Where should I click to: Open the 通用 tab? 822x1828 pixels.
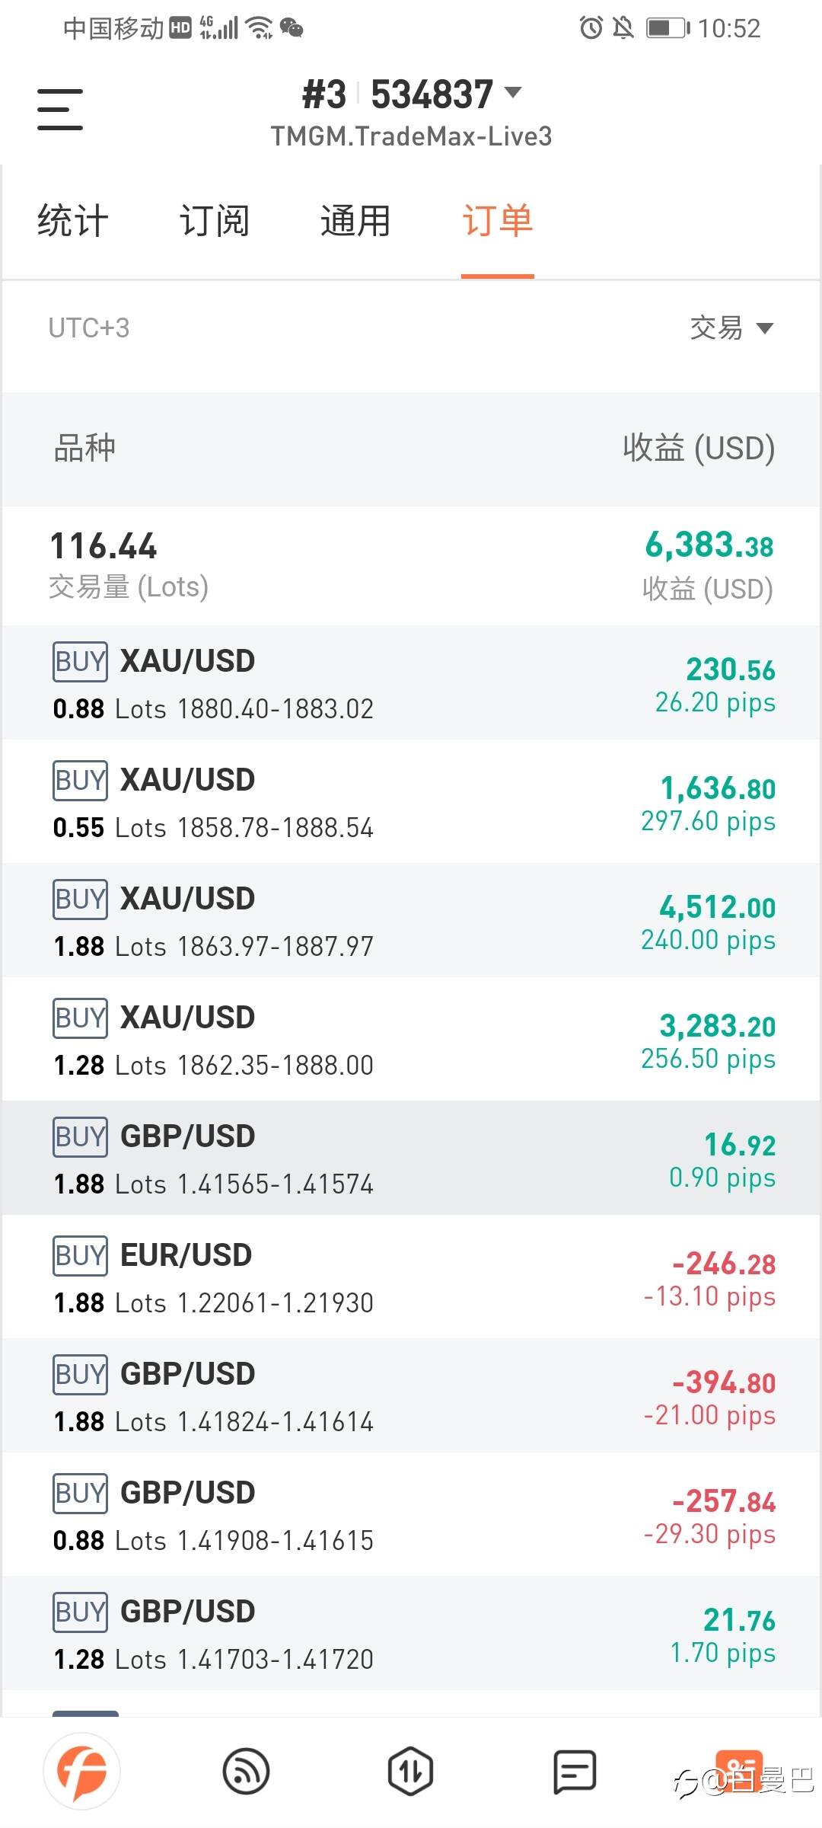coord(355,222)
